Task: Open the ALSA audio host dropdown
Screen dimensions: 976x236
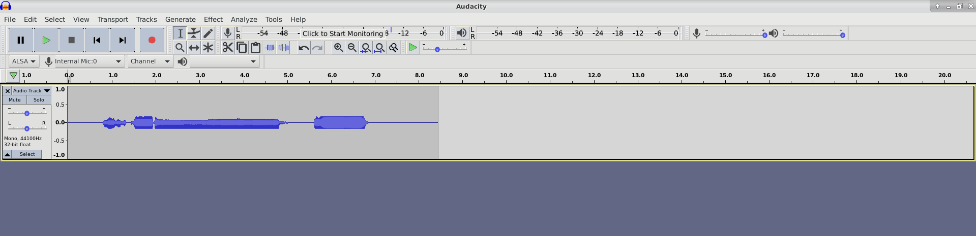Action: coord(24,61)
